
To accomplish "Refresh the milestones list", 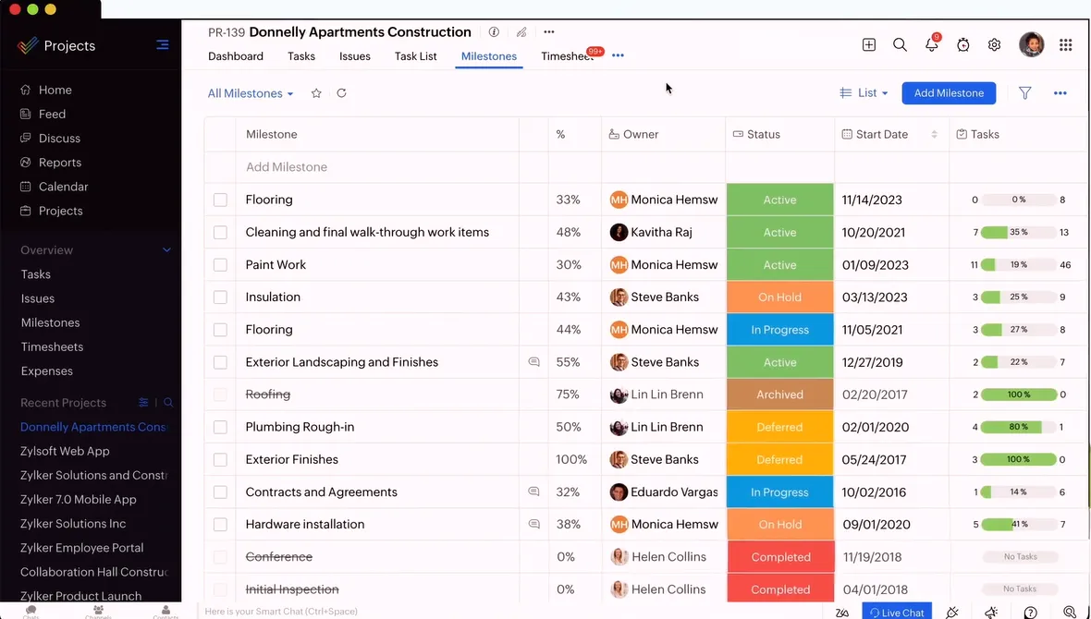I will coord(342,93).
